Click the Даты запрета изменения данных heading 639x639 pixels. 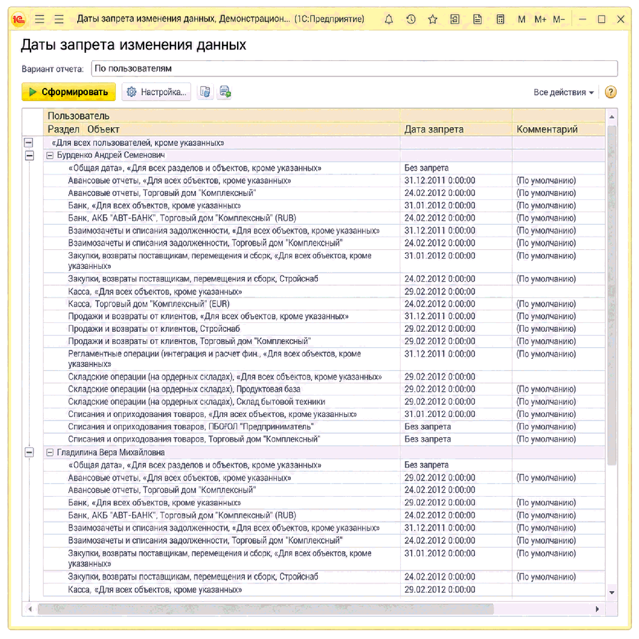click(134, 45)
